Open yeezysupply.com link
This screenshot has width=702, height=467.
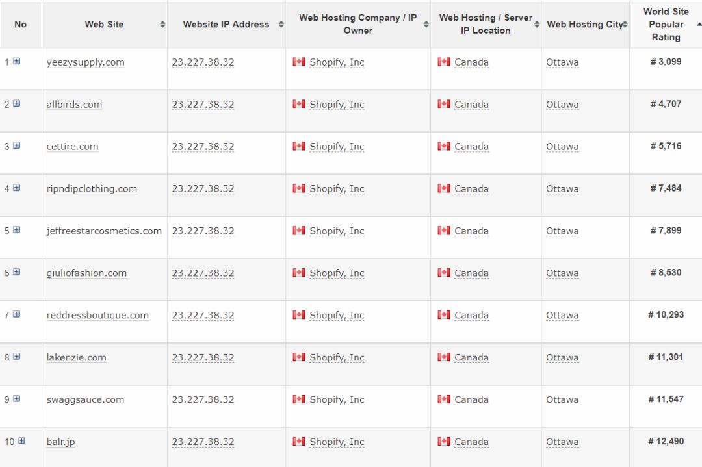85,62
